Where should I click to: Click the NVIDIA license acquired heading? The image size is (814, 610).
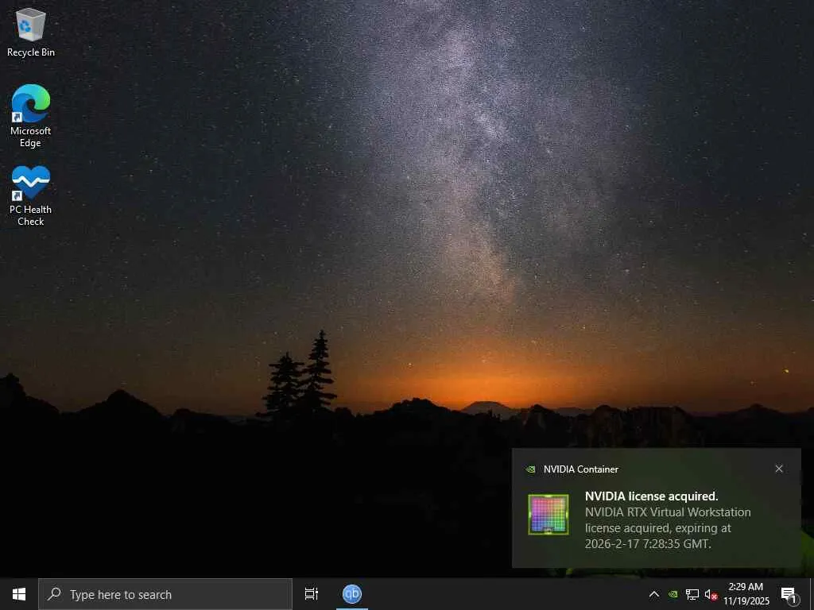point(652,496)
